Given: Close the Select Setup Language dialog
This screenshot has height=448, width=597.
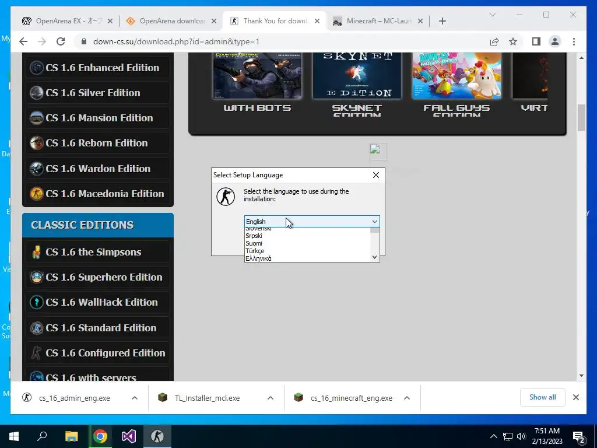Looking at the screenshot, I should [x=376, y=175].
